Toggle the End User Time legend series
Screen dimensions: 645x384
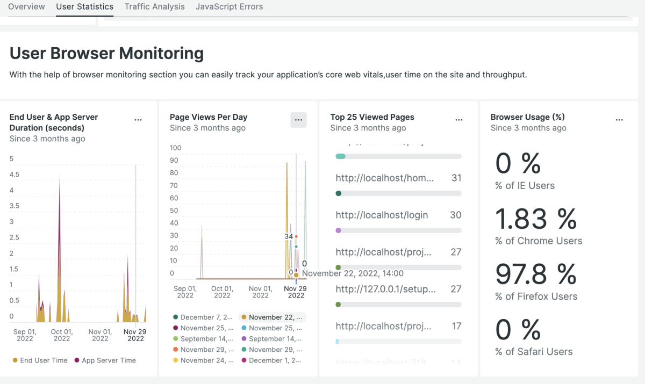pos(40,360)
